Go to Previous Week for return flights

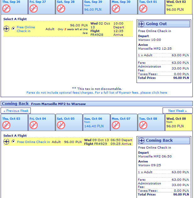pos(16,111)
